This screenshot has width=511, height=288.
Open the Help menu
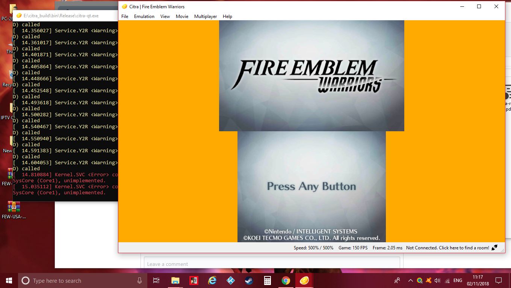(227, 16)
